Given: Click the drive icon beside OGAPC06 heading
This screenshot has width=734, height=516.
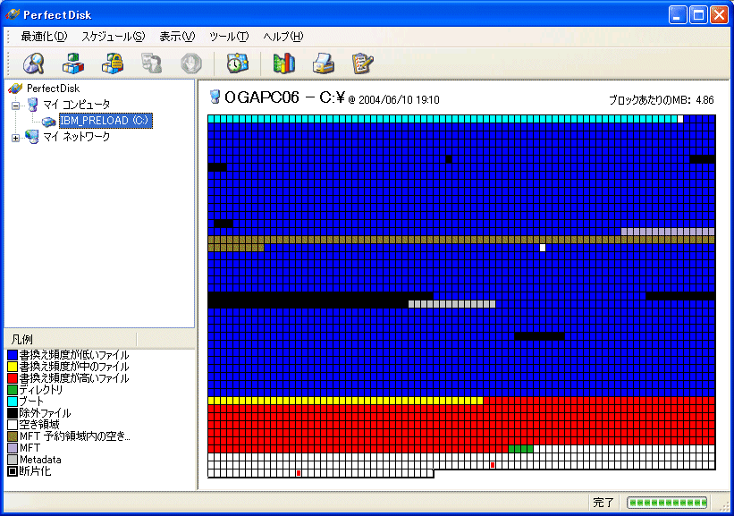Looking at the screenshot, I should [x=215, y=97].
